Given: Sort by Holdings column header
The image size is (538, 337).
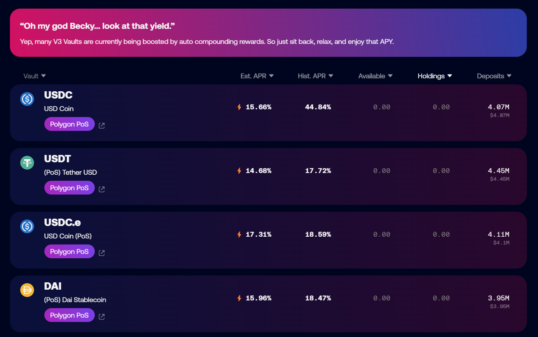Looking at the screenshot, I should click(435, 76).
